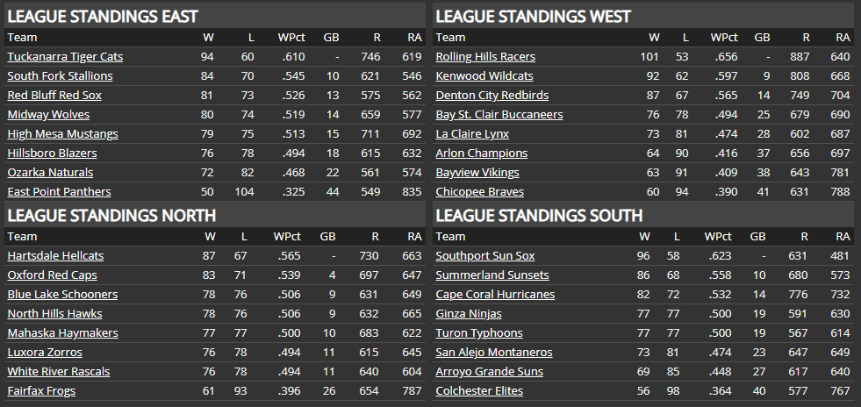Click the League Standings East heading
861x407 pixels.
click(103, 16)
